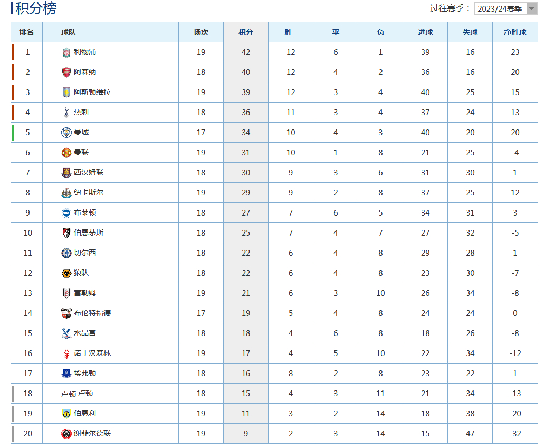
Task: Click the Arsenal club crest icon
Action: [66, 72]
